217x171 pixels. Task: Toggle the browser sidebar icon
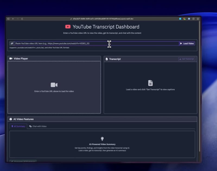point(8,19)
